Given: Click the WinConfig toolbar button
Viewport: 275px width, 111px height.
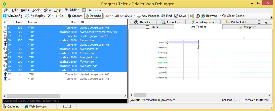Looking at the screenshot, I should 12,16.
